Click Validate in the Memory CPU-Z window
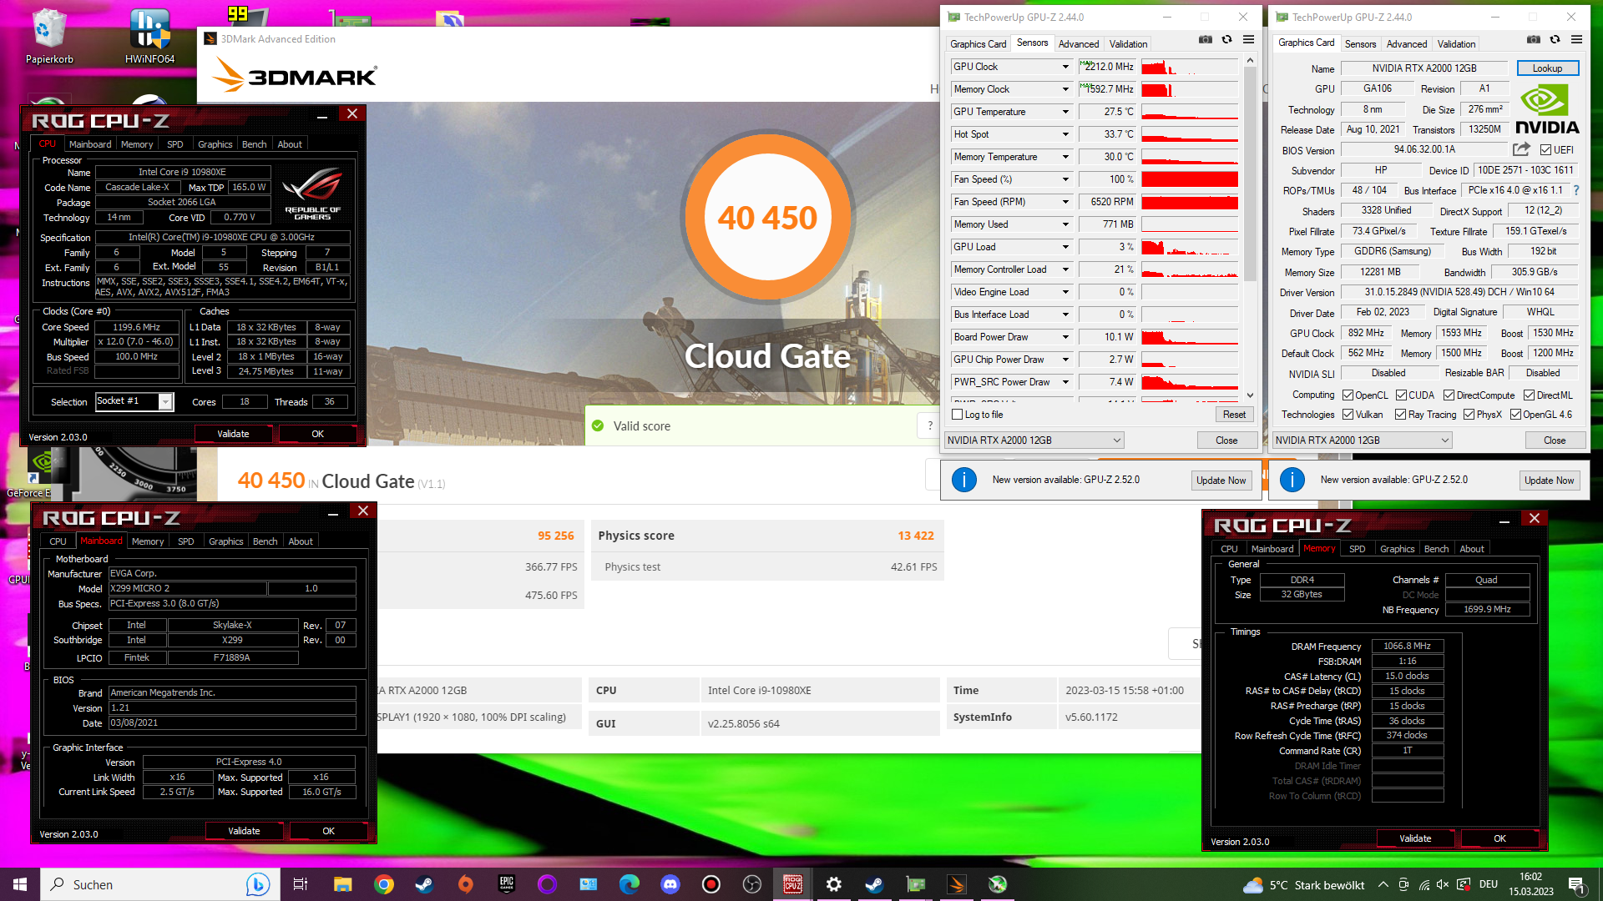This screenshot has height=901, width=1603. pos(1415,838)
